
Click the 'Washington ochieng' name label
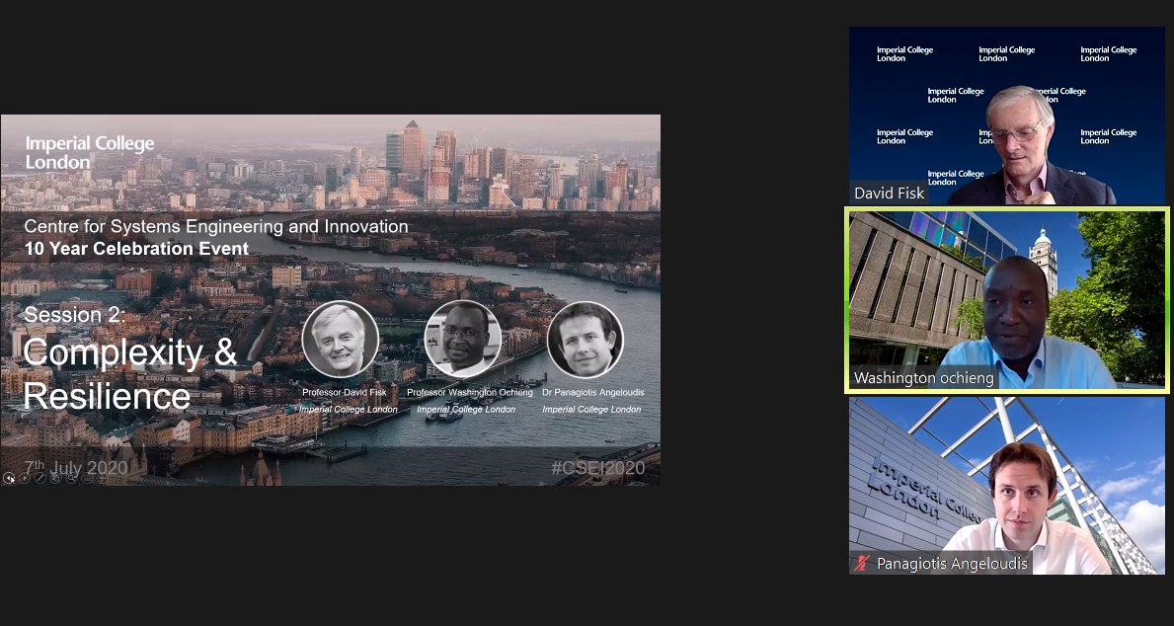pos(924,378)
